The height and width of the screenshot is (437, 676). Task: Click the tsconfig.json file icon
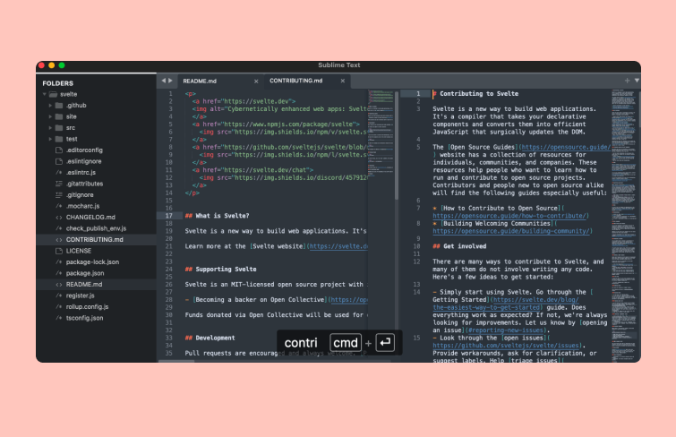point(59,319)
